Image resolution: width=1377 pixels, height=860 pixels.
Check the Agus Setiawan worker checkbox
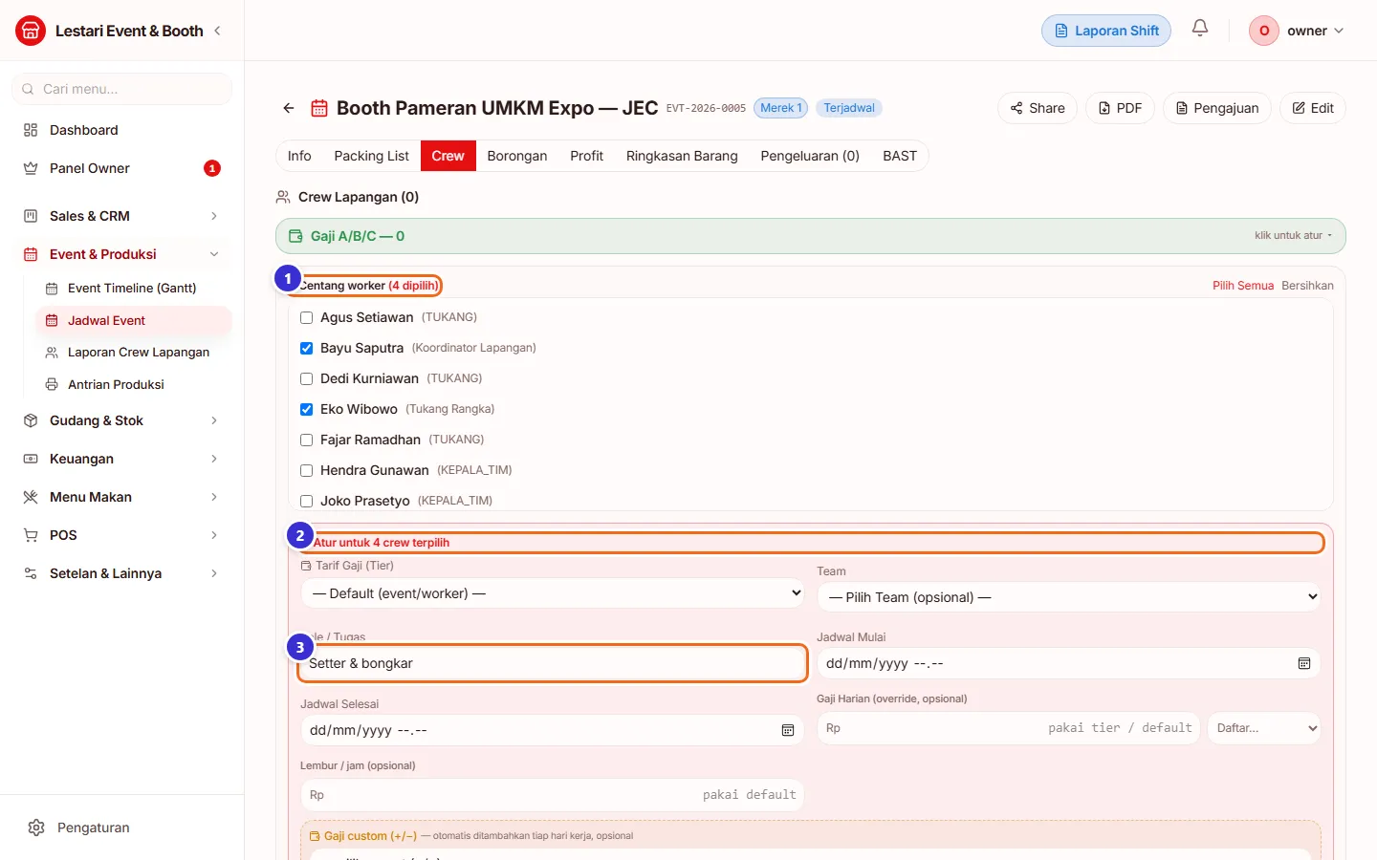(x=306, y=317)
